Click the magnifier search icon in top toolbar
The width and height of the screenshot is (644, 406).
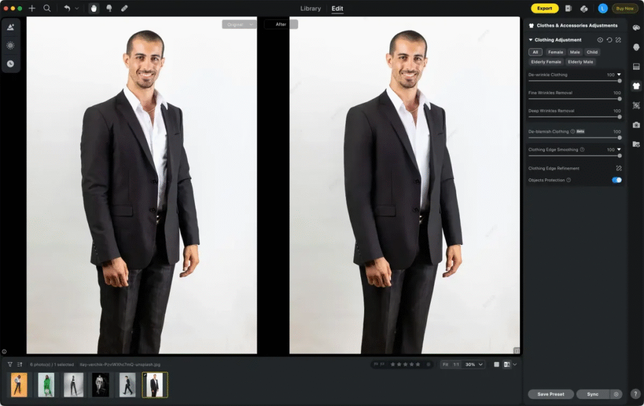(47, 8)
